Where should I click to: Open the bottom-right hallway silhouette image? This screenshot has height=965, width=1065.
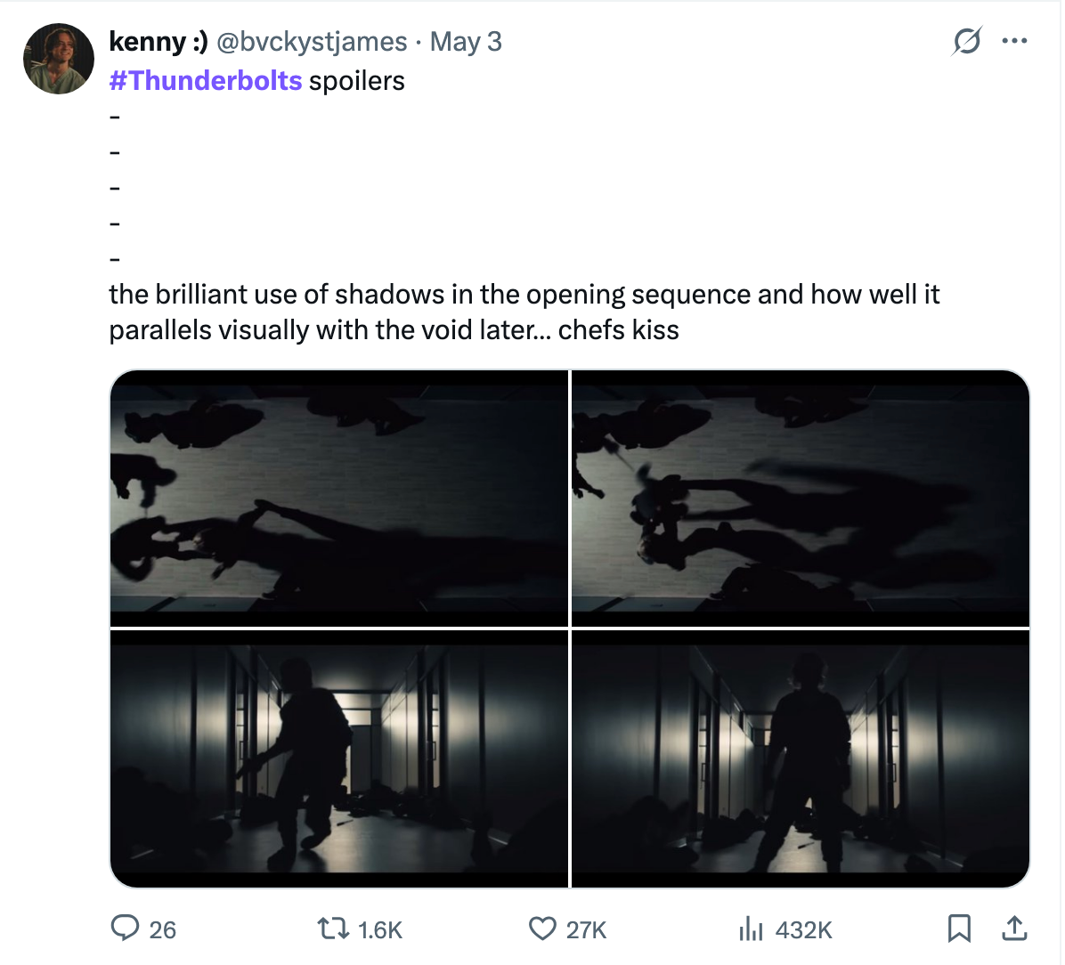pyautogui.click(x=801, y=757)
